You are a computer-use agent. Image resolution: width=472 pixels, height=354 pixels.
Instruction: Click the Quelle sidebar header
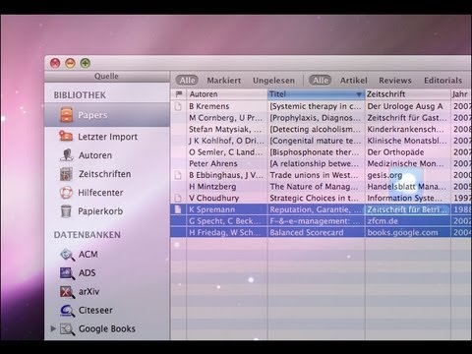tap(106, 76)
